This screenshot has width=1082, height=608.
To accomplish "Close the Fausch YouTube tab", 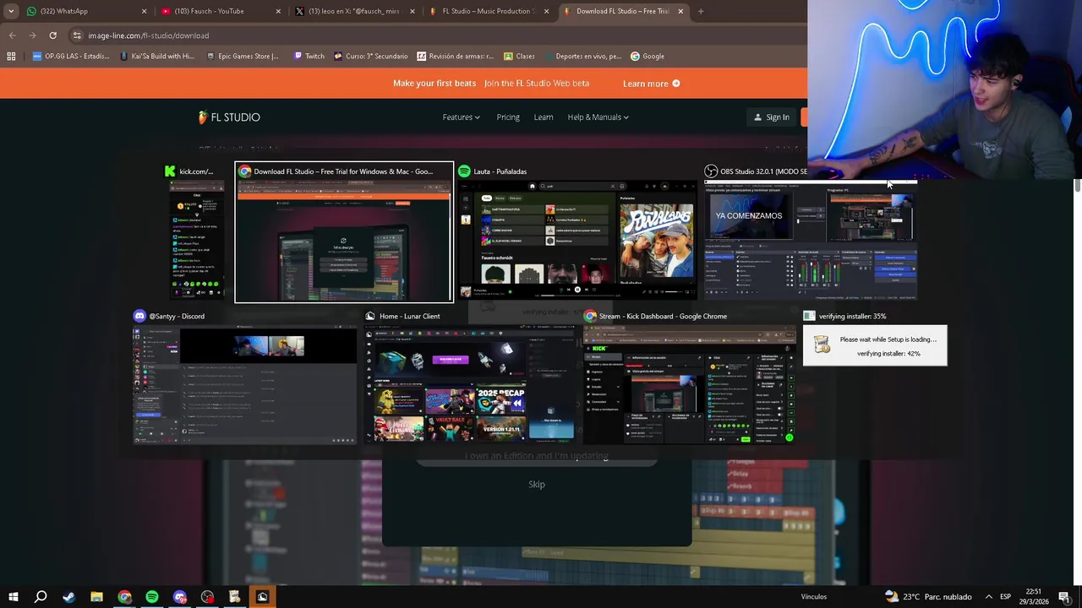I will pyautogui.click(x=278, y=11).
